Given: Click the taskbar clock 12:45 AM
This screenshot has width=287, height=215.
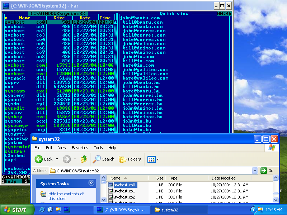Looking at the screenshot, I should click(x=274, y=210).
